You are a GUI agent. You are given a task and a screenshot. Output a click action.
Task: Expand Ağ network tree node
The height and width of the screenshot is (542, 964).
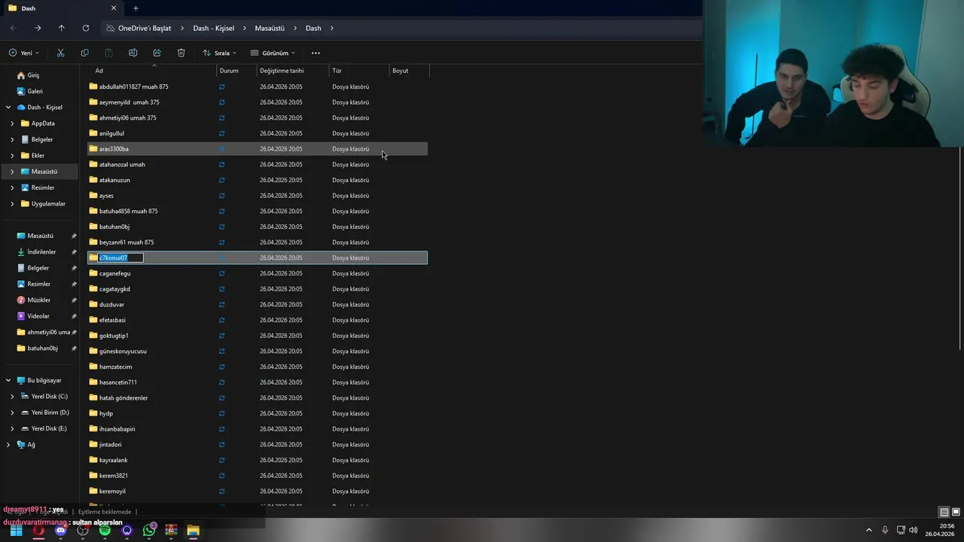[x=8, y=445]
